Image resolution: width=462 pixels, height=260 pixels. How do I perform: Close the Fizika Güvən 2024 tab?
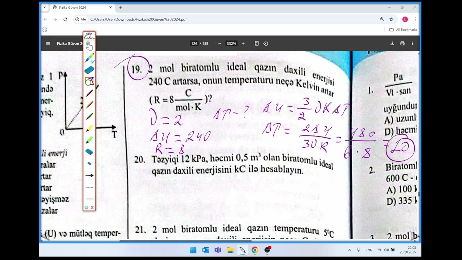110,7
